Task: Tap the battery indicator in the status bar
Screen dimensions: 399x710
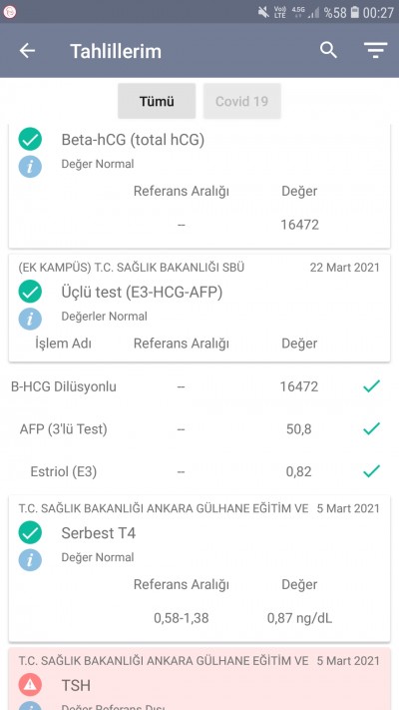Action: coord(355,12)
